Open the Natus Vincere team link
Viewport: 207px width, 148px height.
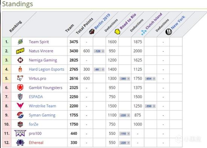[41, 51]
